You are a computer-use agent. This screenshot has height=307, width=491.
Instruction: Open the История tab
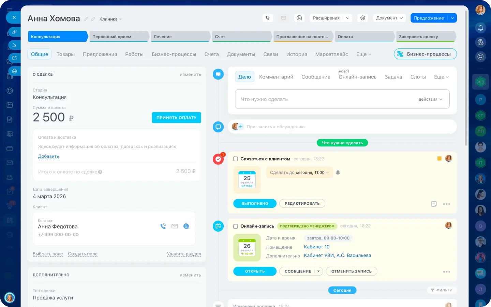tap(297, 54)
